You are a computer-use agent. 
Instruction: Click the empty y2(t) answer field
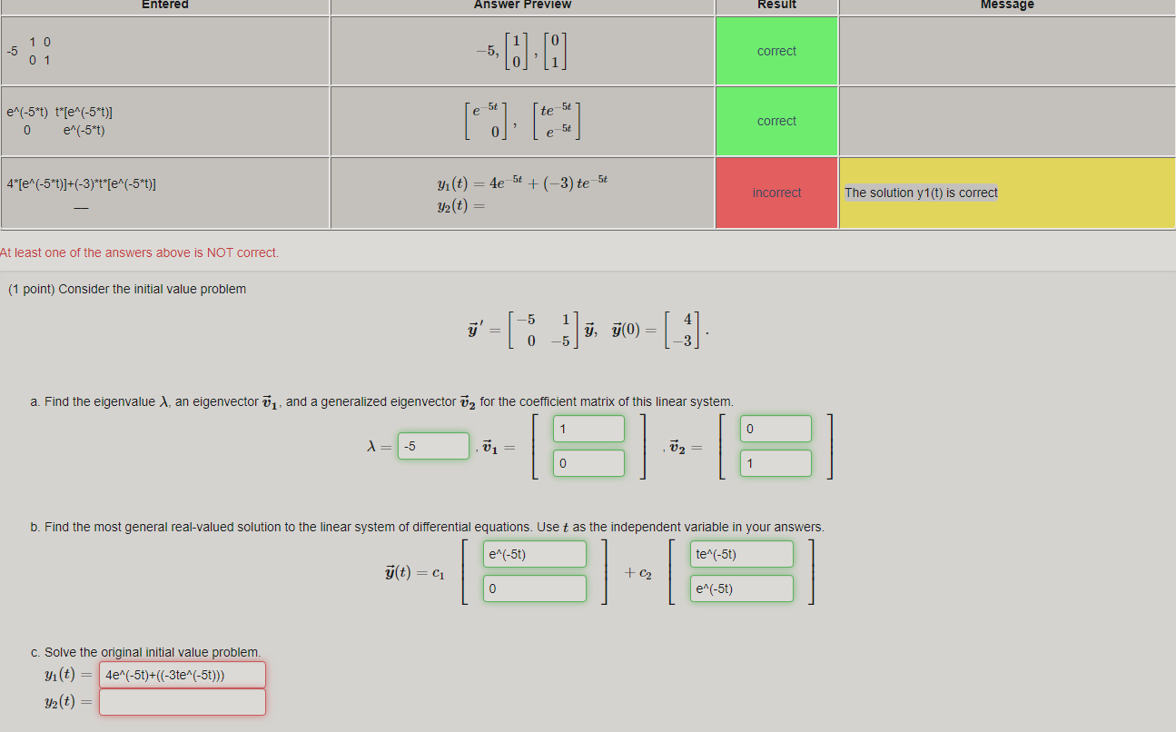pos(183,702)
